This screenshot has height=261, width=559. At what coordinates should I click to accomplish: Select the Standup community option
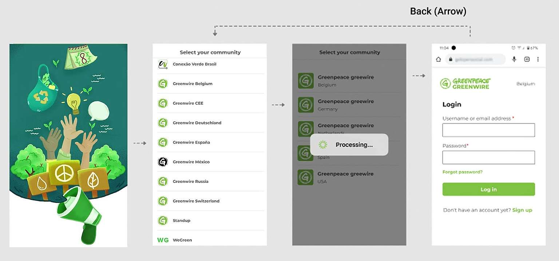pyautogui.click(x=181, y=220)
